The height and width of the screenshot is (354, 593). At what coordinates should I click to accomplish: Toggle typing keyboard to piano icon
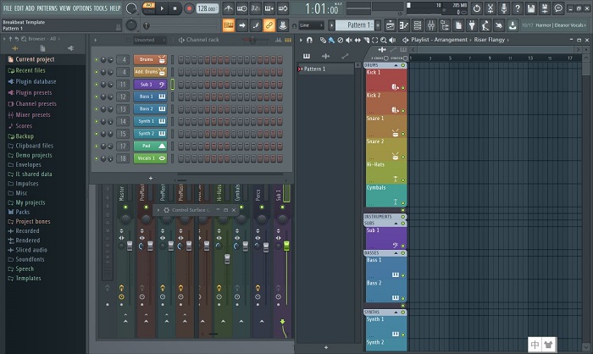tap(228, 25)
